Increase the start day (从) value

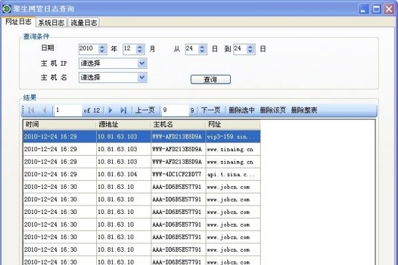(202, 46)
